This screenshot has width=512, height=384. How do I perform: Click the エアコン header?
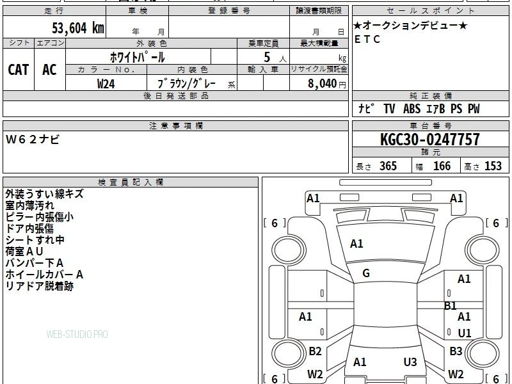click(x=50, y=43)
